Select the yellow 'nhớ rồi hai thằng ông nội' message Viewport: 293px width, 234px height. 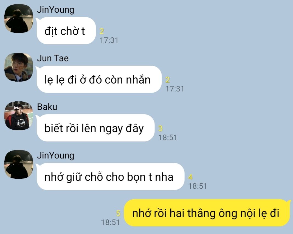(x=207, y=213)
